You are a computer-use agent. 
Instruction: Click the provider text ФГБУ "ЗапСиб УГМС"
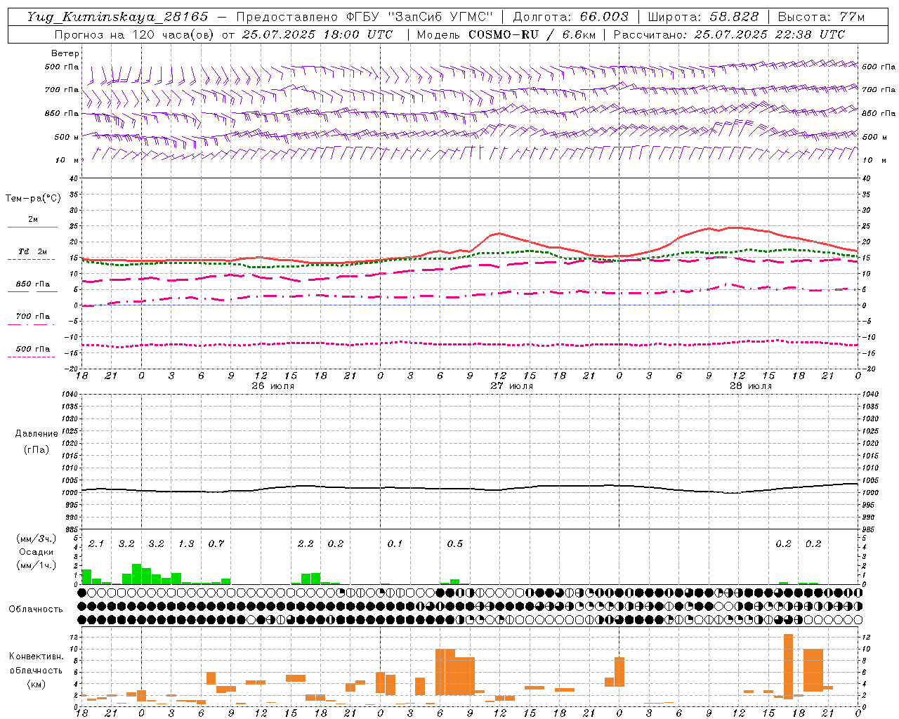tap(419, 17)
